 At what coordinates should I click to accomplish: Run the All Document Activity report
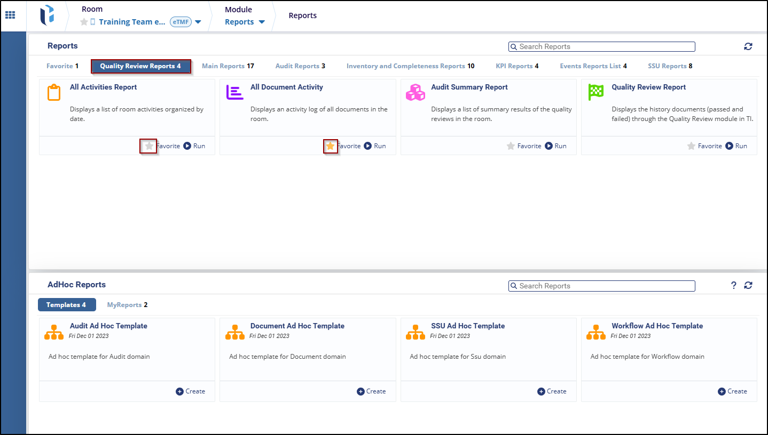(x=374, y=146)
